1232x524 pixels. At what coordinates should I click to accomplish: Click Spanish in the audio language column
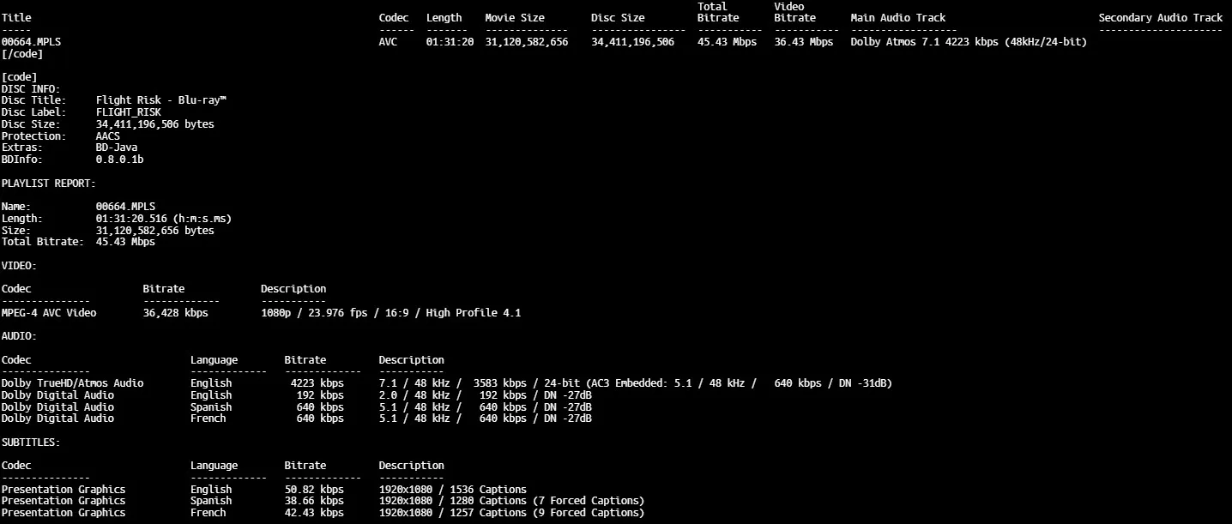(x=211, y=407)
